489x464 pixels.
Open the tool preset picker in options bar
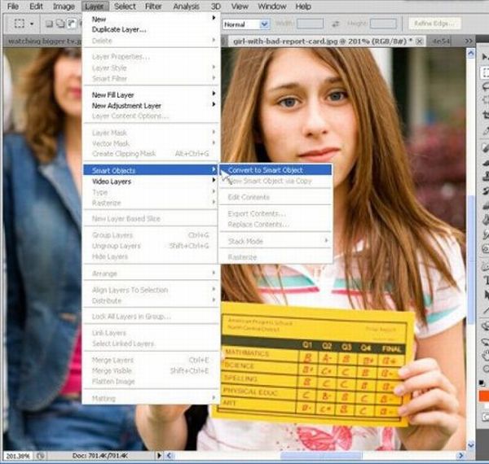point(20,24)
